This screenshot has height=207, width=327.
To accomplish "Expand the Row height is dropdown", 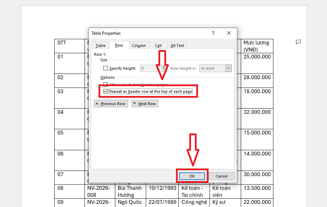I will (228, 68).
